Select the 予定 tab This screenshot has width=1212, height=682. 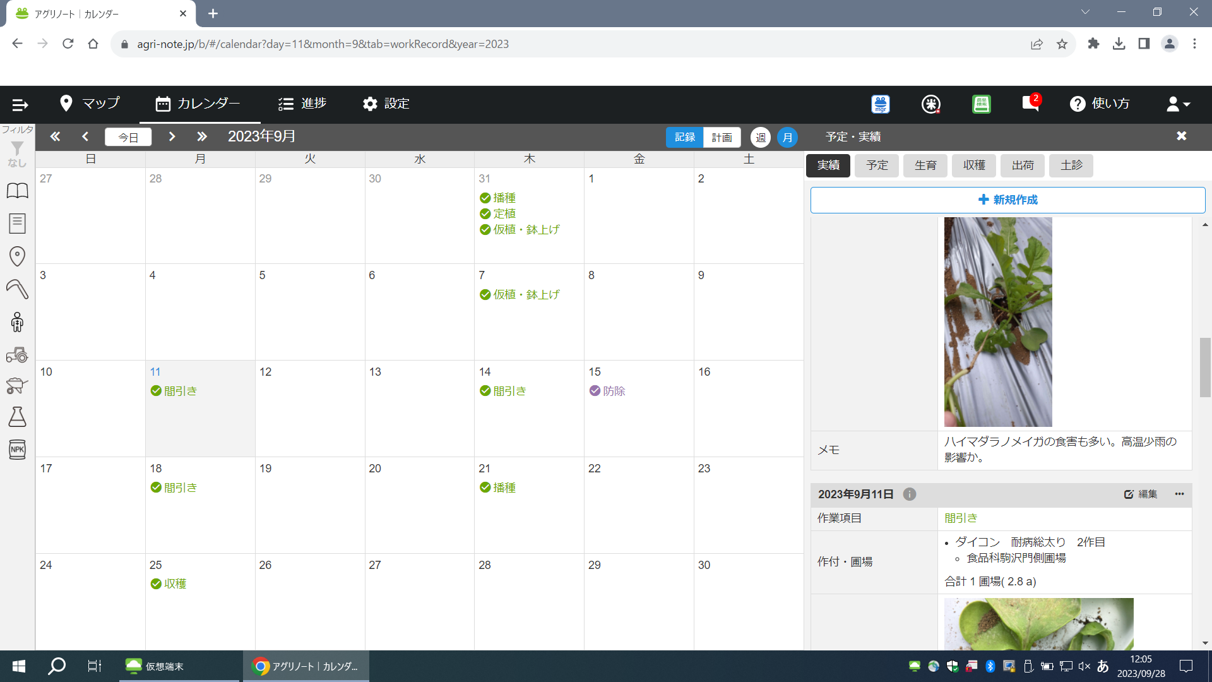coord(877,165)
